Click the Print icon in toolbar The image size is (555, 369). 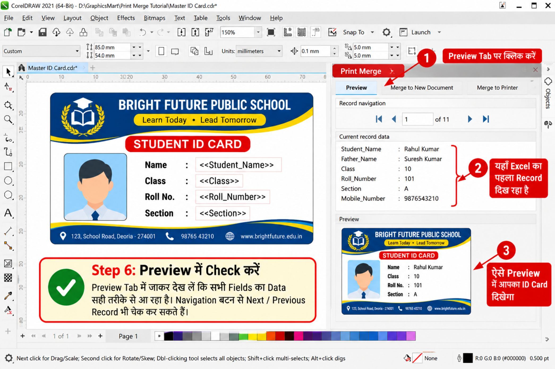[x=83, y=32]
